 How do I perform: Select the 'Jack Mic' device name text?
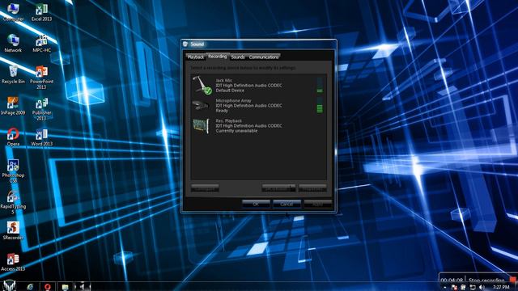tap(223, 81)
